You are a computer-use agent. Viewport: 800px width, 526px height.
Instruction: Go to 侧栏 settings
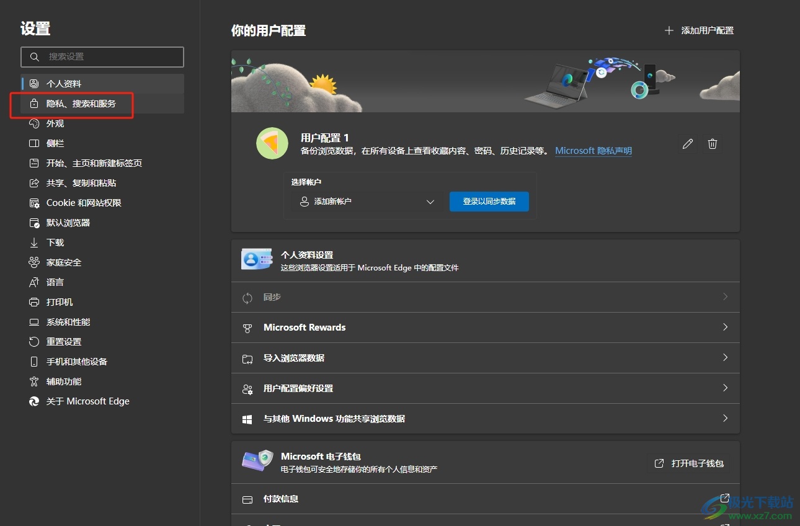click(x=102, y=143)
